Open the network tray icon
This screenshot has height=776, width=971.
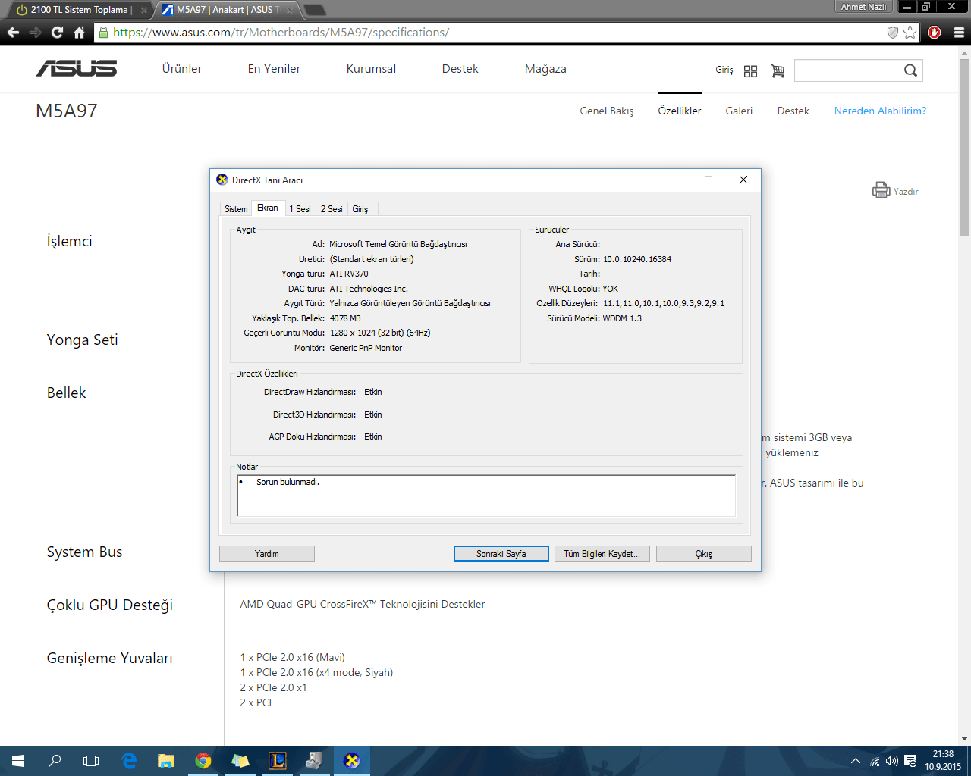pyautogui.click(x=875, y=761)
